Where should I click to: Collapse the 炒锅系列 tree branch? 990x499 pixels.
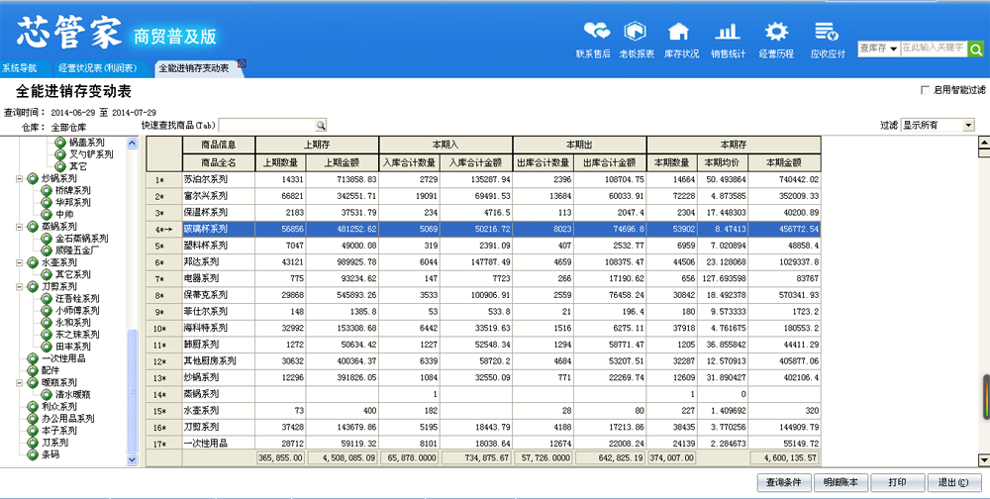pos(20,179)
